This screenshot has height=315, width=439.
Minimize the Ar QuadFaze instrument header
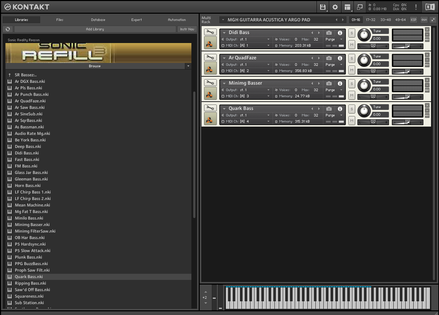pos(427,60)
